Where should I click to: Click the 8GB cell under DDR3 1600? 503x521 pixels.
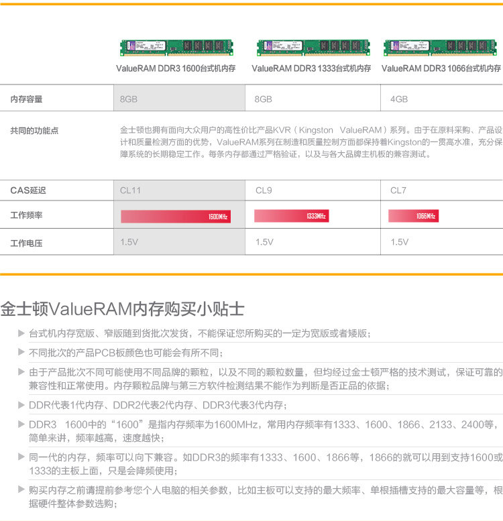pos(180,98)
